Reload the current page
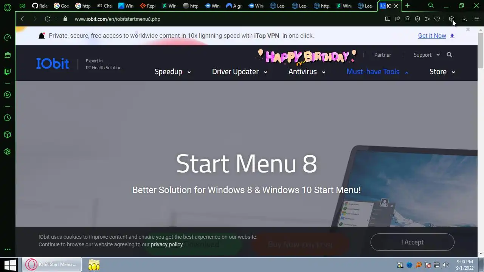The width and height of the screenshot is (484, 272). coord(47,19)
